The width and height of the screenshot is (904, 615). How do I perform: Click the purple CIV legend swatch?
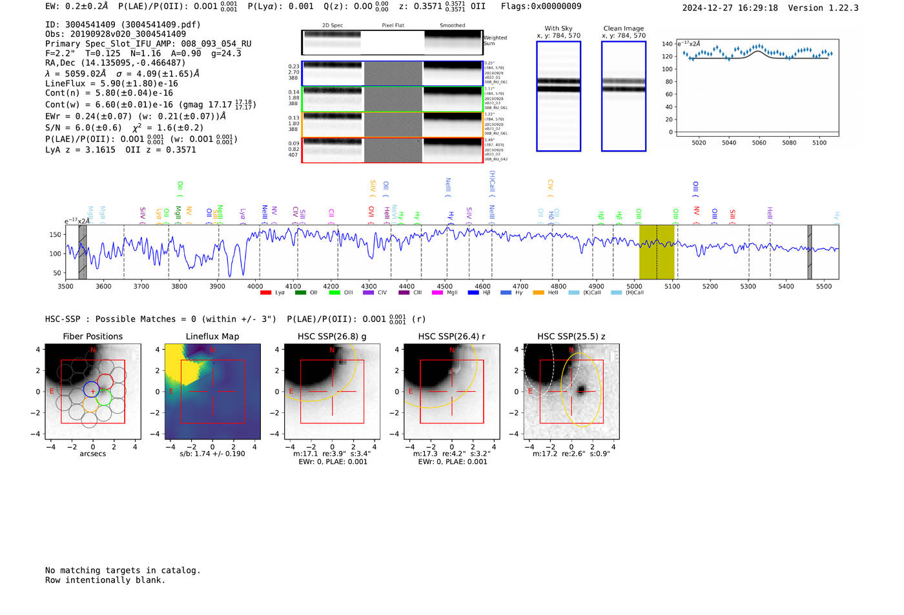point(369,293)
